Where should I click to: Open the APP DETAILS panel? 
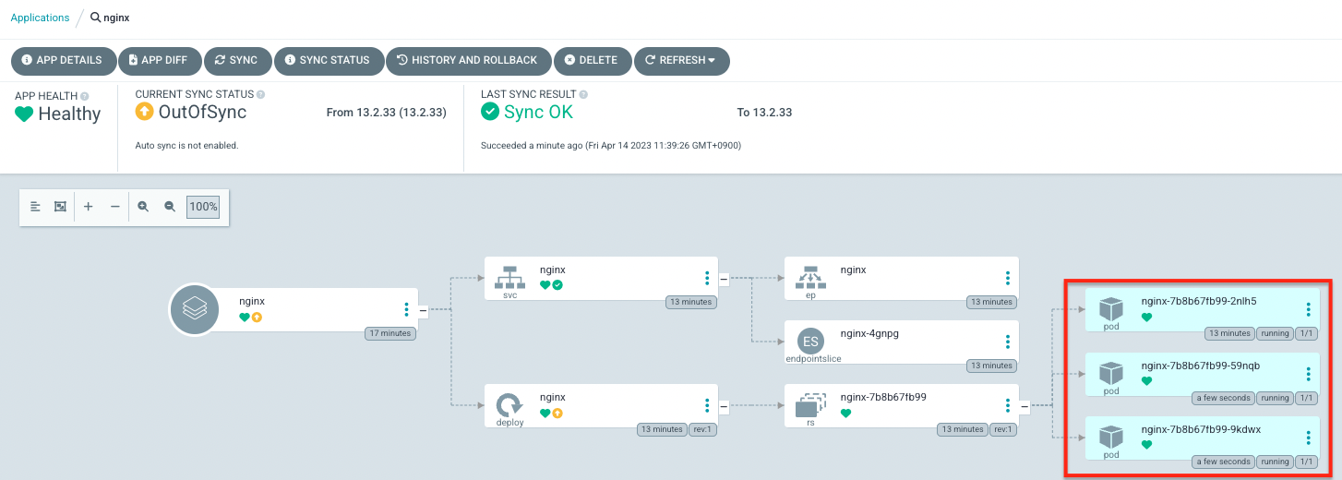64,60
